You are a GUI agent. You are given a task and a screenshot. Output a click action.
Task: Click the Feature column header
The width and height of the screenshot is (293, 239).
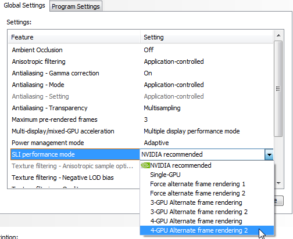74,37
